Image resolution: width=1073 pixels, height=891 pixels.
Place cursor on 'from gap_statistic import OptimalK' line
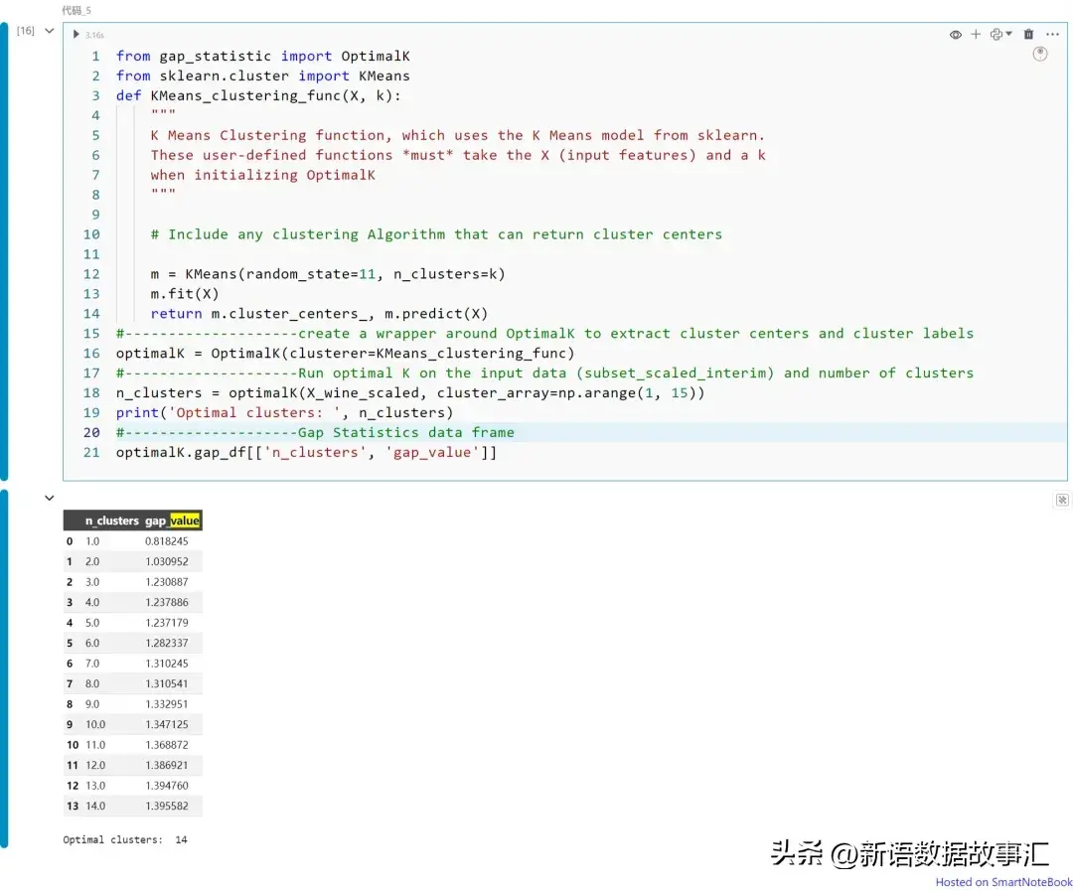262,56
